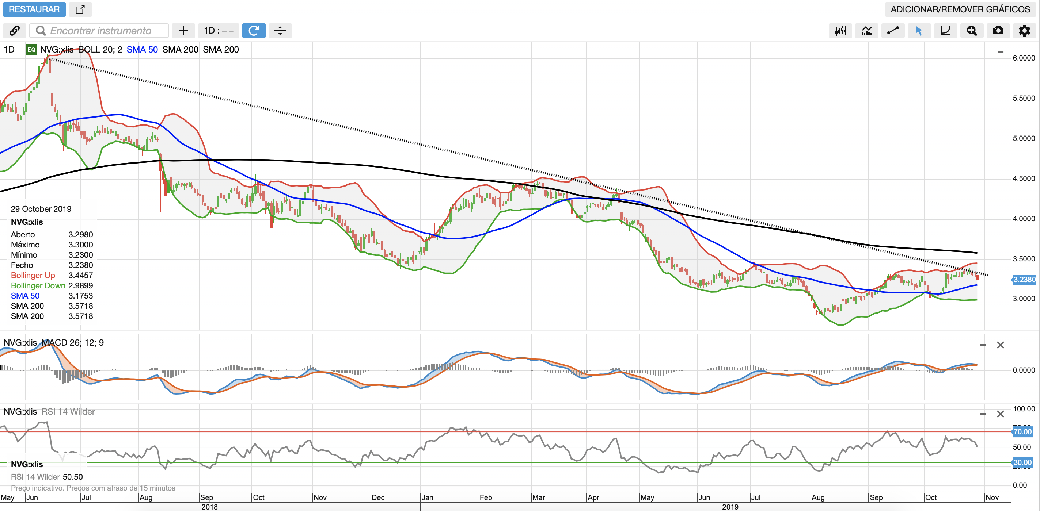Open the 1D period dropdown
Screen dimensions: 1040x511
[x=219, y=31]
